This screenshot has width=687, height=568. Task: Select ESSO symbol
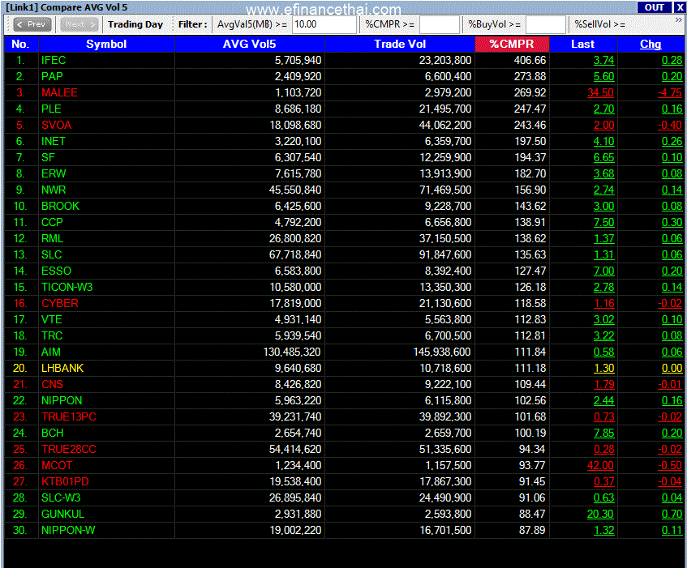click(56, 271)
